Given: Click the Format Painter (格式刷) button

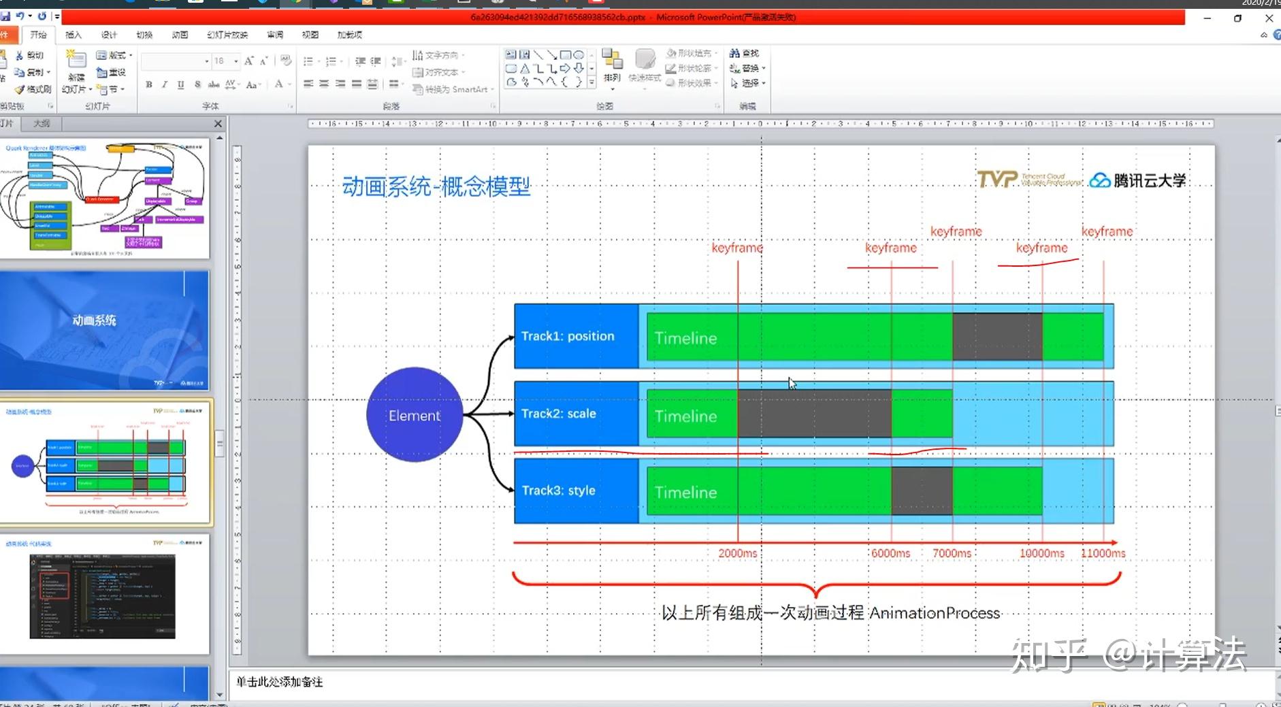Looking at the screenshot, I should click(x=33, y=89).
